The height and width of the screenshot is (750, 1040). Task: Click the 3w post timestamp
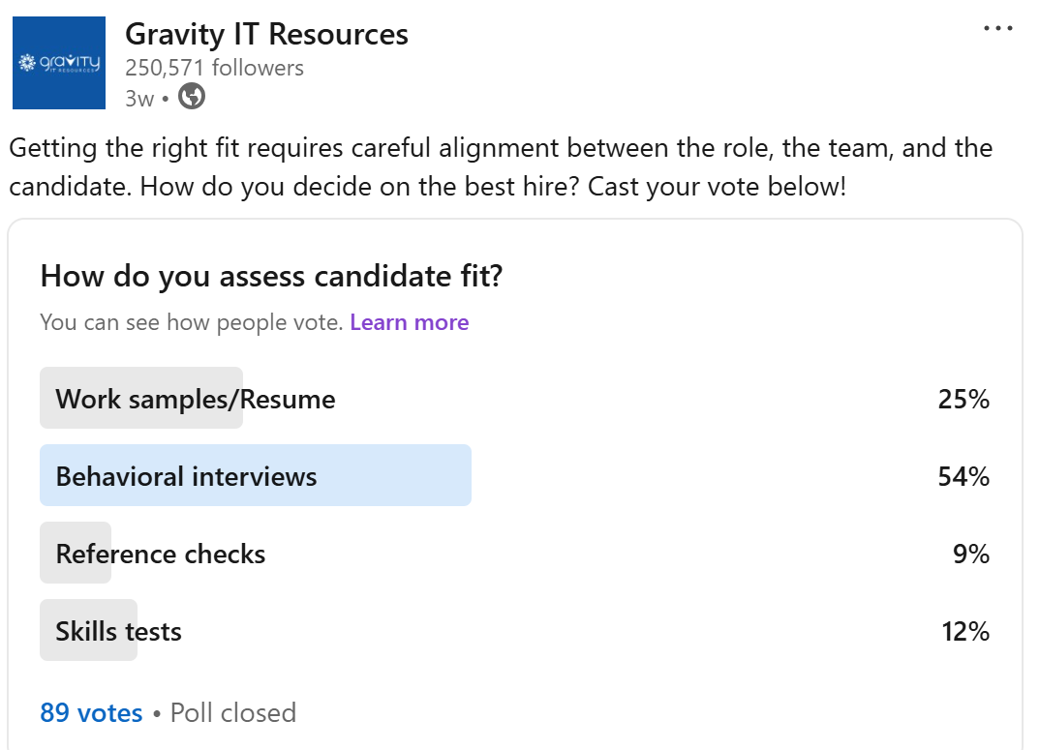[x=139, y=99]
